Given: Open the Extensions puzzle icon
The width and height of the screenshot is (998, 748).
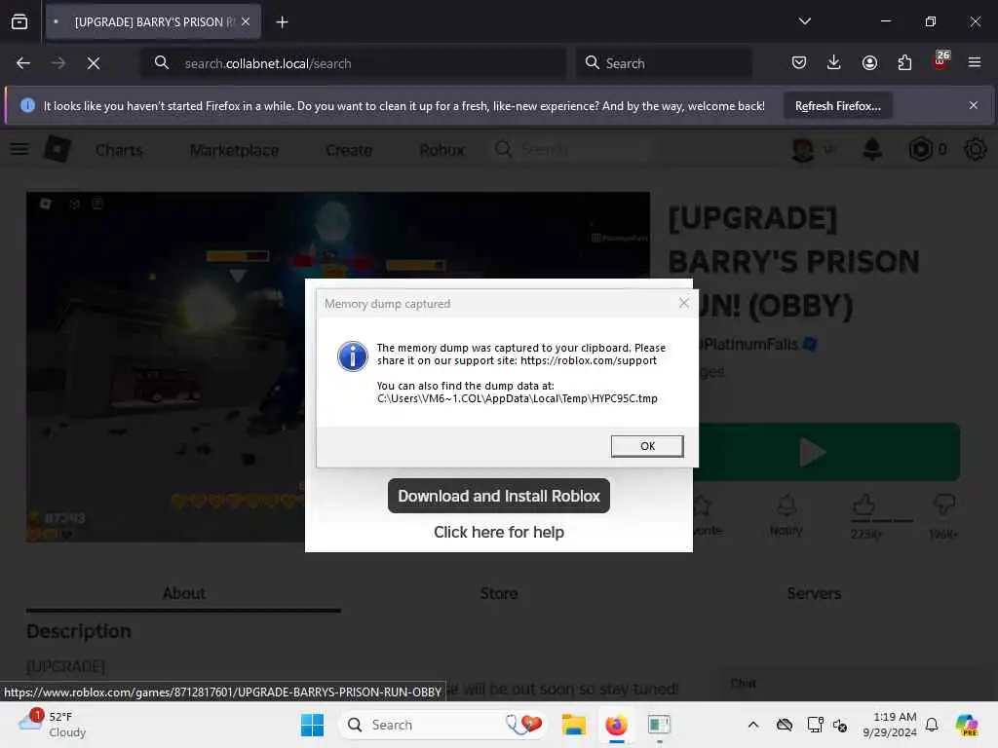Looking at the screenshot, I should [904, 62].
